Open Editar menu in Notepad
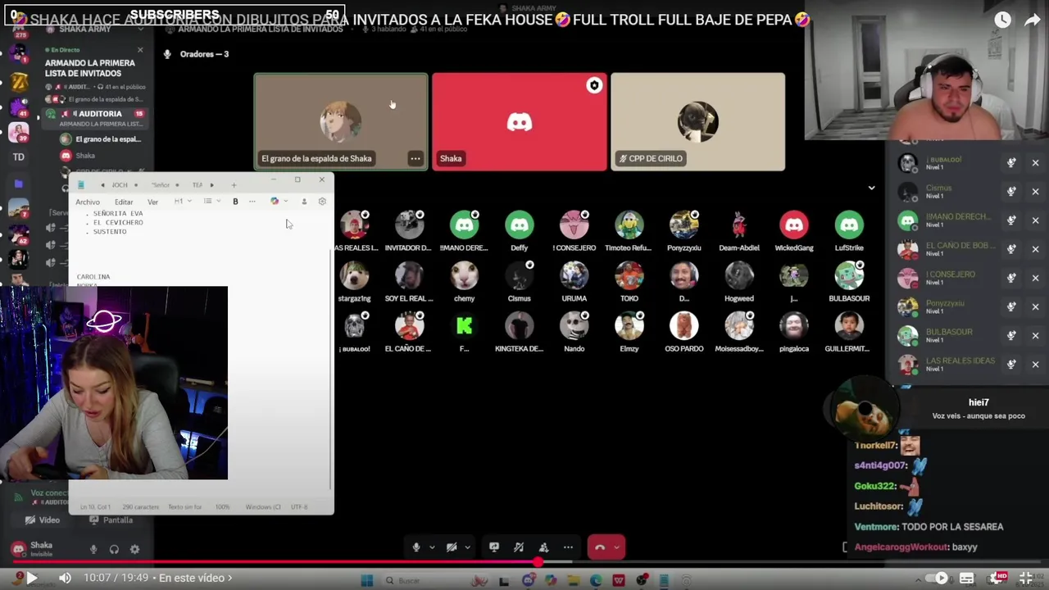1049x590 pixels. tap(124, 202)
